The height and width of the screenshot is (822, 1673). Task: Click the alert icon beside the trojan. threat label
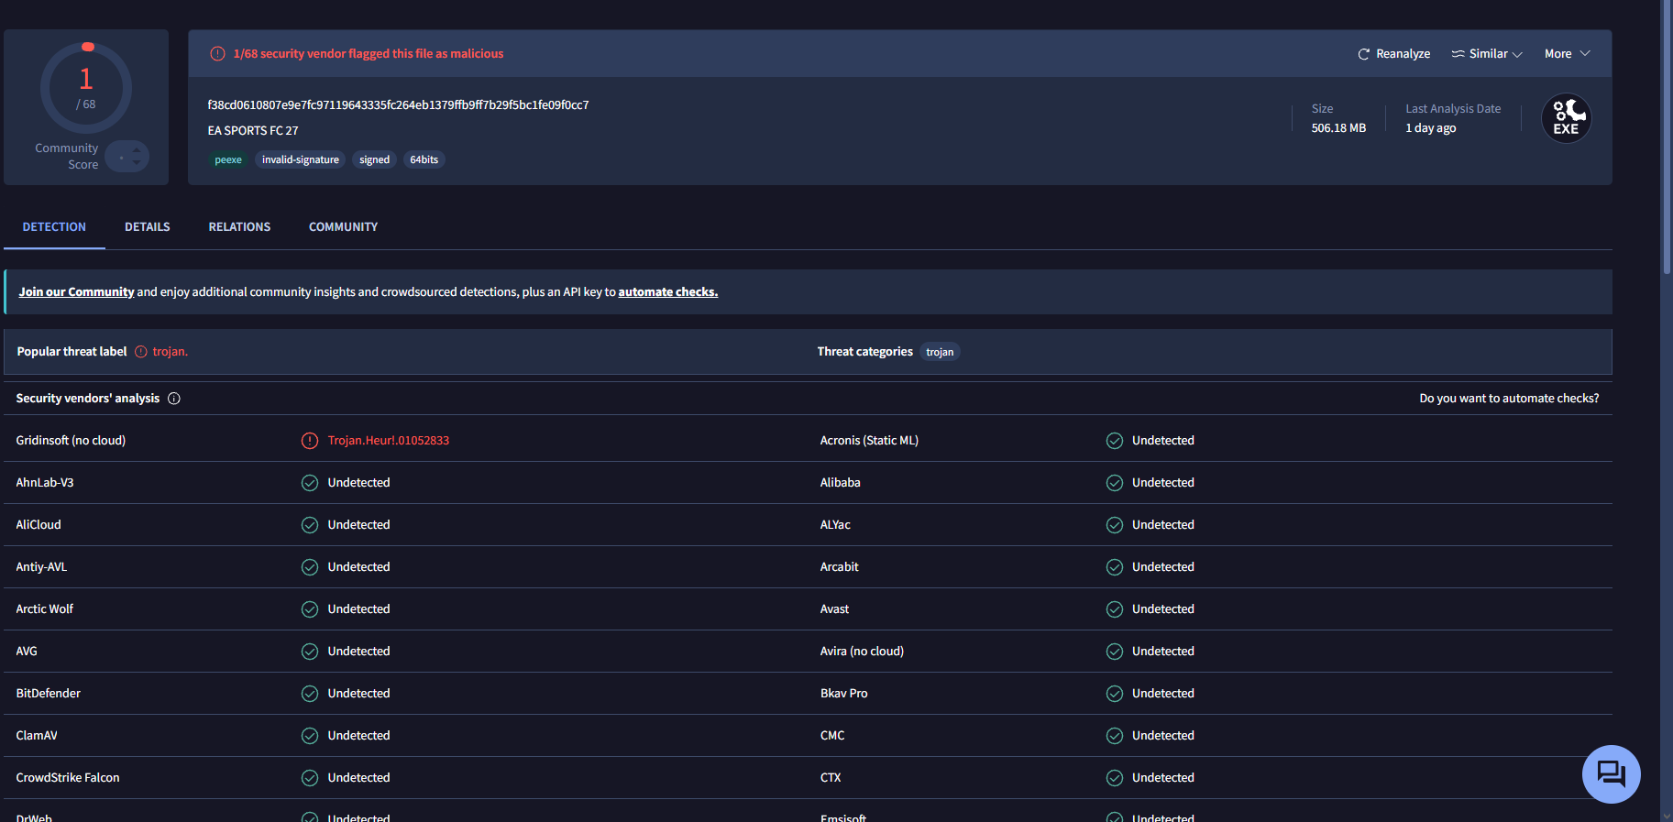pyautogui.click(x=141, y=352)
